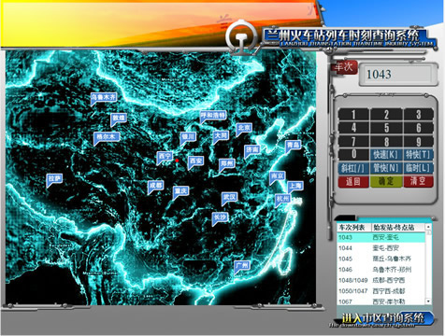The height and width of the screenshot is (336, 445).
Task: Choose the 成都 marker on the map
Action: pos(155,186)
